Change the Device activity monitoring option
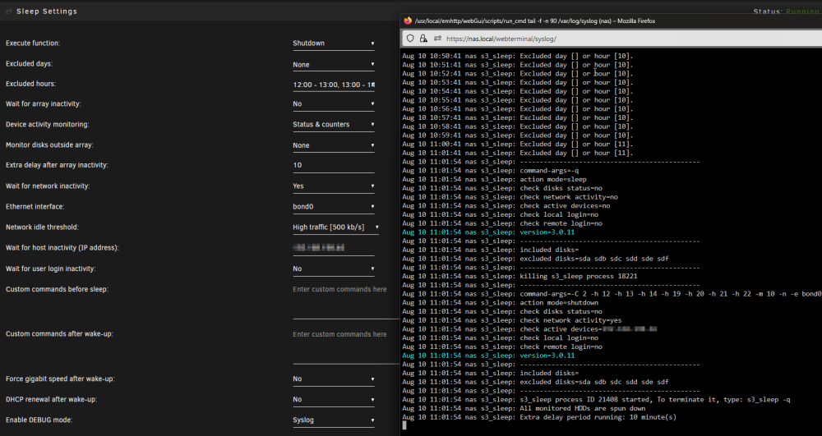The height and width of the screenshot is (436, 822). point(334,125)
